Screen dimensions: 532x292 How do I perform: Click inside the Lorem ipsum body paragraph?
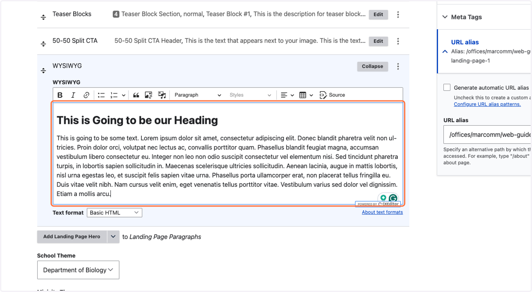click(x=227, y=166)
